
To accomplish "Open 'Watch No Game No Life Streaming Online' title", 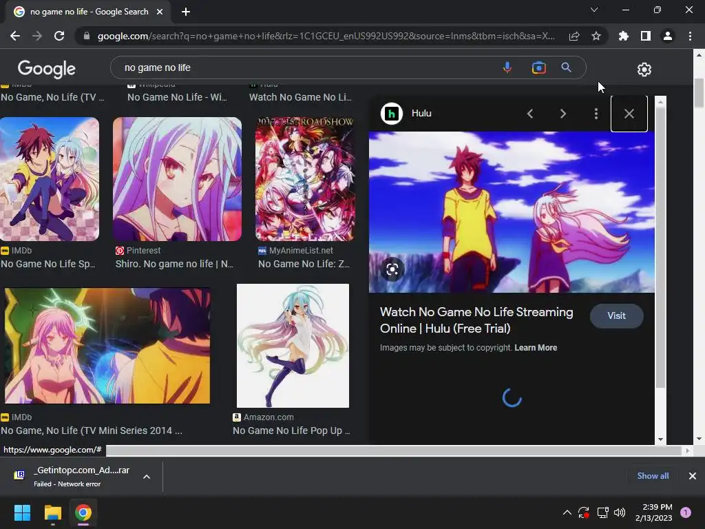I will point(476,320).
